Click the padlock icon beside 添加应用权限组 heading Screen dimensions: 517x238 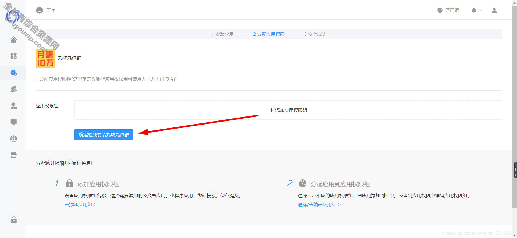point(69,184)
